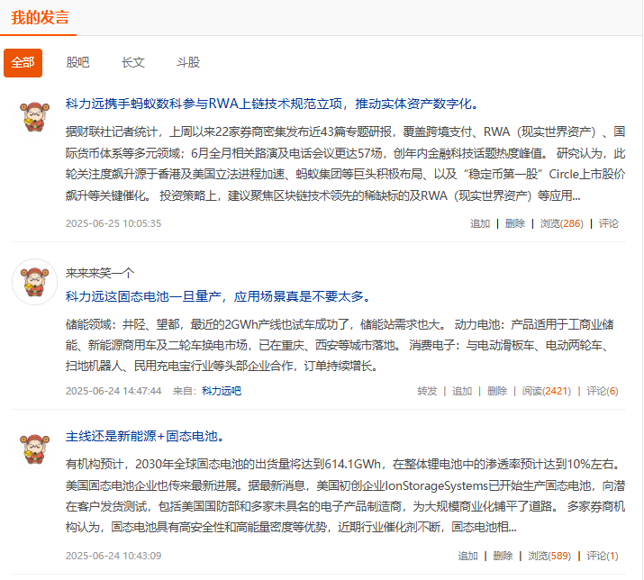
Task: Open the 我的发言 header tab
Action: pyautogui.click(x=40, y=18)
